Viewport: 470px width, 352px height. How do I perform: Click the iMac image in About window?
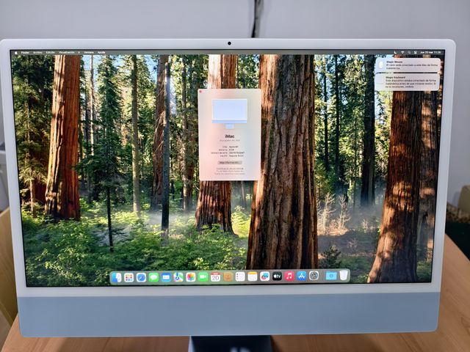[x=230, y=114]
